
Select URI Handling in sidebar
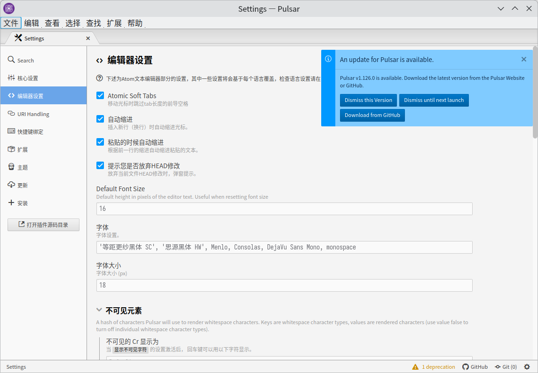coord(44,114)
